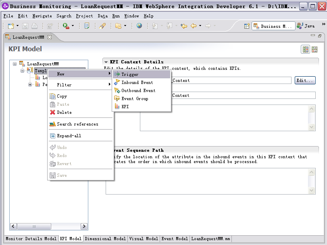The width and height of the screenshot is (327, 245).
Task: Open the Help menu
Action: pos(148,16)
